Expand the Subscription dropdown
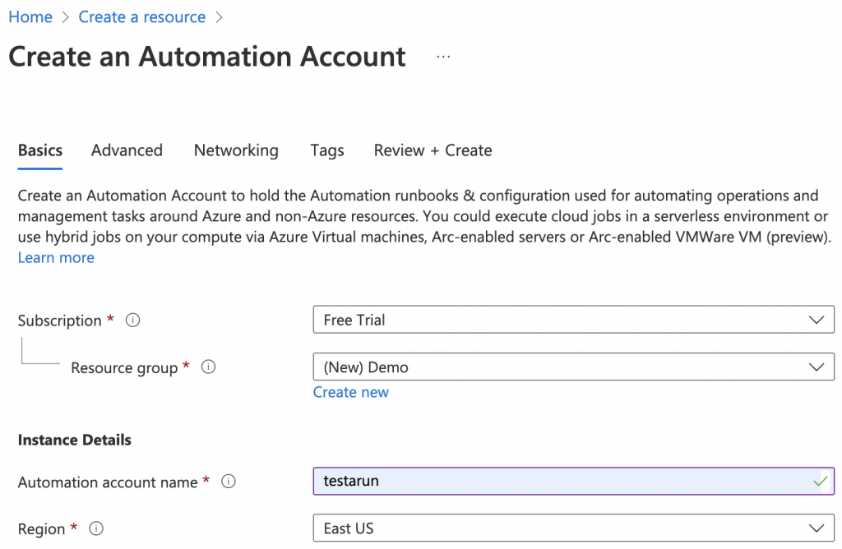This screenshot has width=842, height=549. pyautogui.click(x=573, y=321)
